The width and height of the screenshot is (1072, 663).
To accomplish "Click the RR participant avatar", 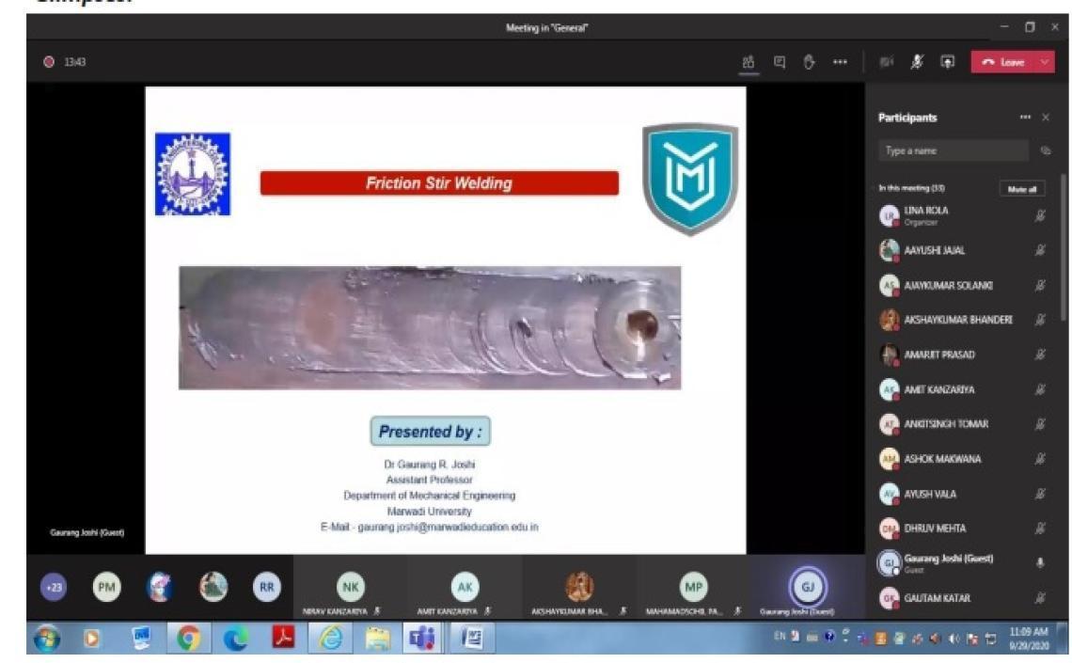I will pos(267,587).
